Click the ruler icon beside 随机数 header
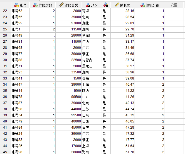185x154 pixels. click(x=117, y=5)
